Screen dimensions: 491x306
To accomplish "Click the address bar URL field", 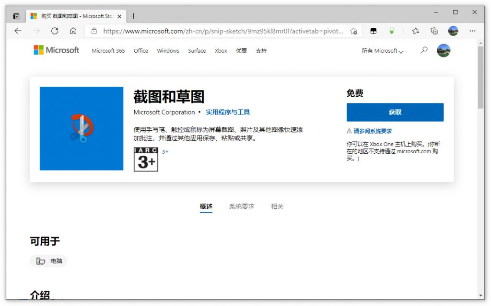I will pyautogui.click(x=223, y=31).
